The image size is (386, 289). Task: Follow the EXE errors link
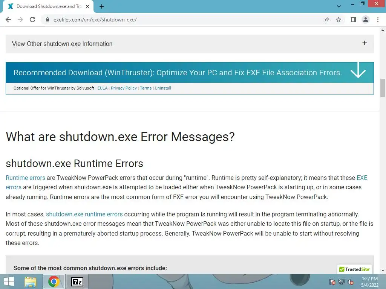click(x=362, y=178)
